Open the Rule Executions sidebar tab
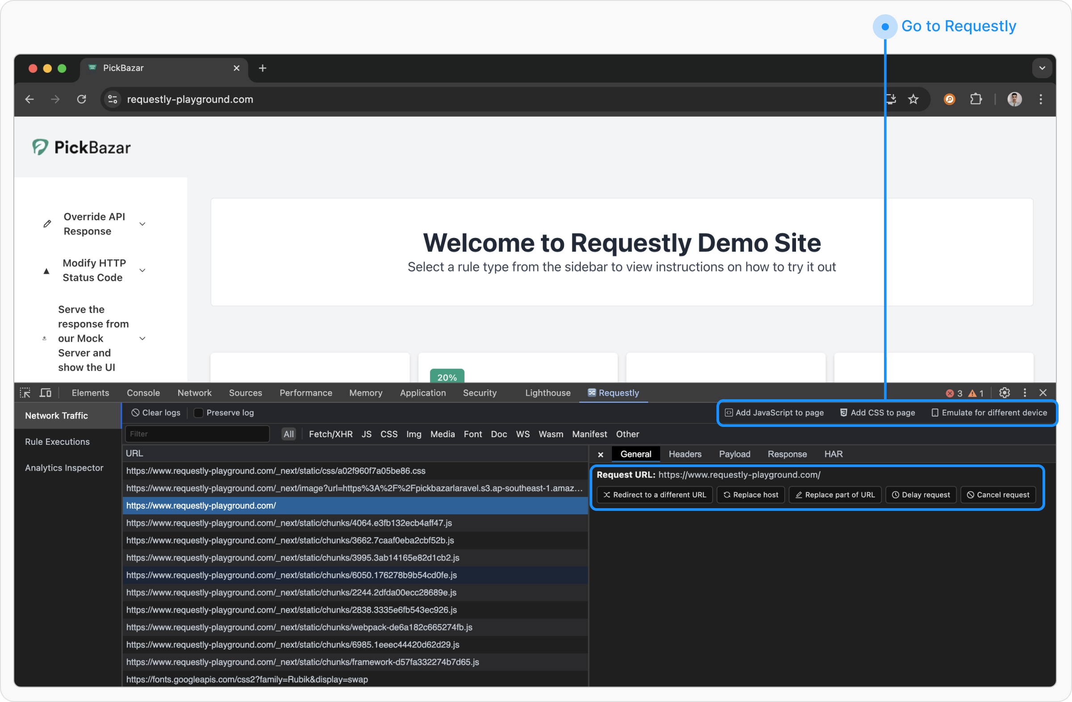 tap(57, 441)
